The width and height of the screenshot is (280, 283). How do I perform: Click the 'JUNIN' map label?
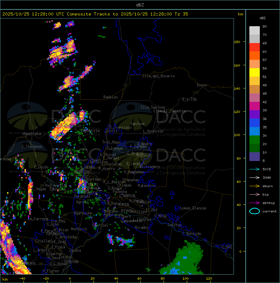pos(124,205)
